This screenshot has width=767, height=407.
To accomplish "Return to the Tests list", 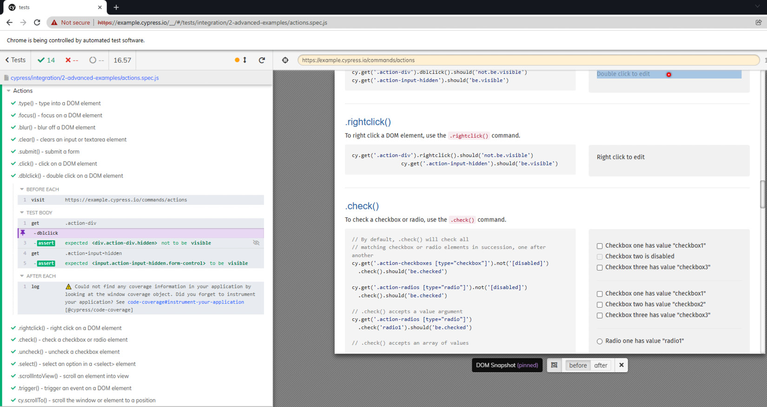I will pos(15,60).
